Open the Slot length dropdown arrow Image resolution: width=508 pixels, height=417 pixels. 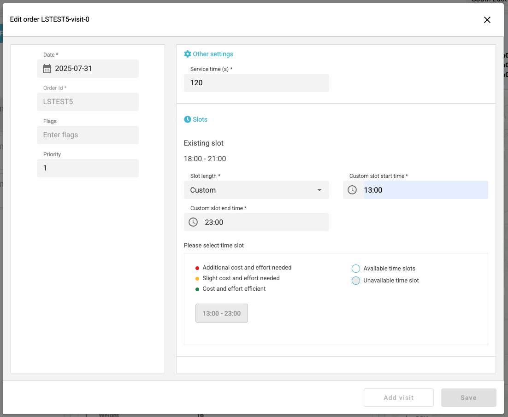pos(319,190)
